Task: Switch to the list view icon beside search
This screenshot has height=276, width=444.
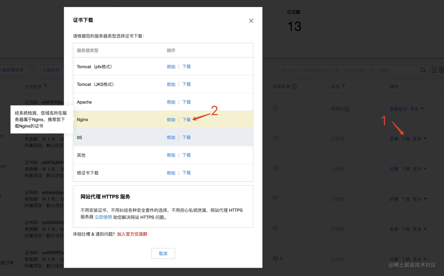Action: click(434, 70)
